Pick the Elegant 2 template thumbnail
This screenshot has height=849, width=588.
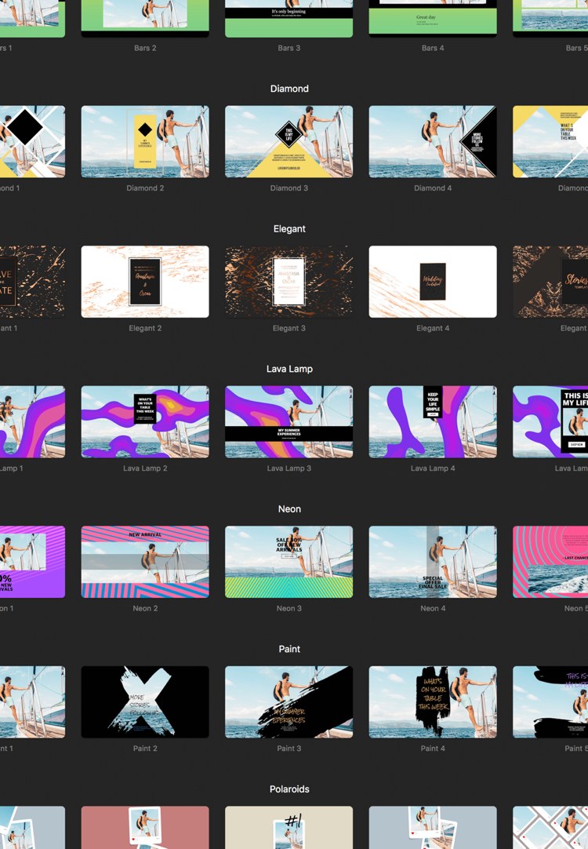point(145,282)
